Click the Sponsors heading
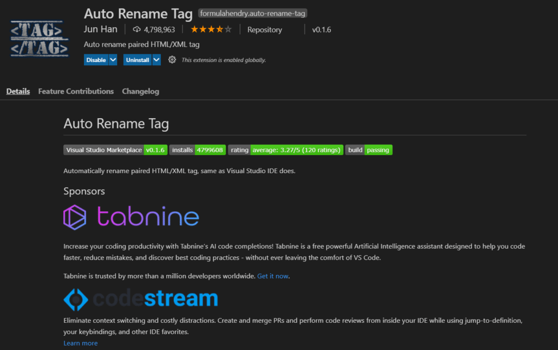The image size is (558, 350). point(84,191)
